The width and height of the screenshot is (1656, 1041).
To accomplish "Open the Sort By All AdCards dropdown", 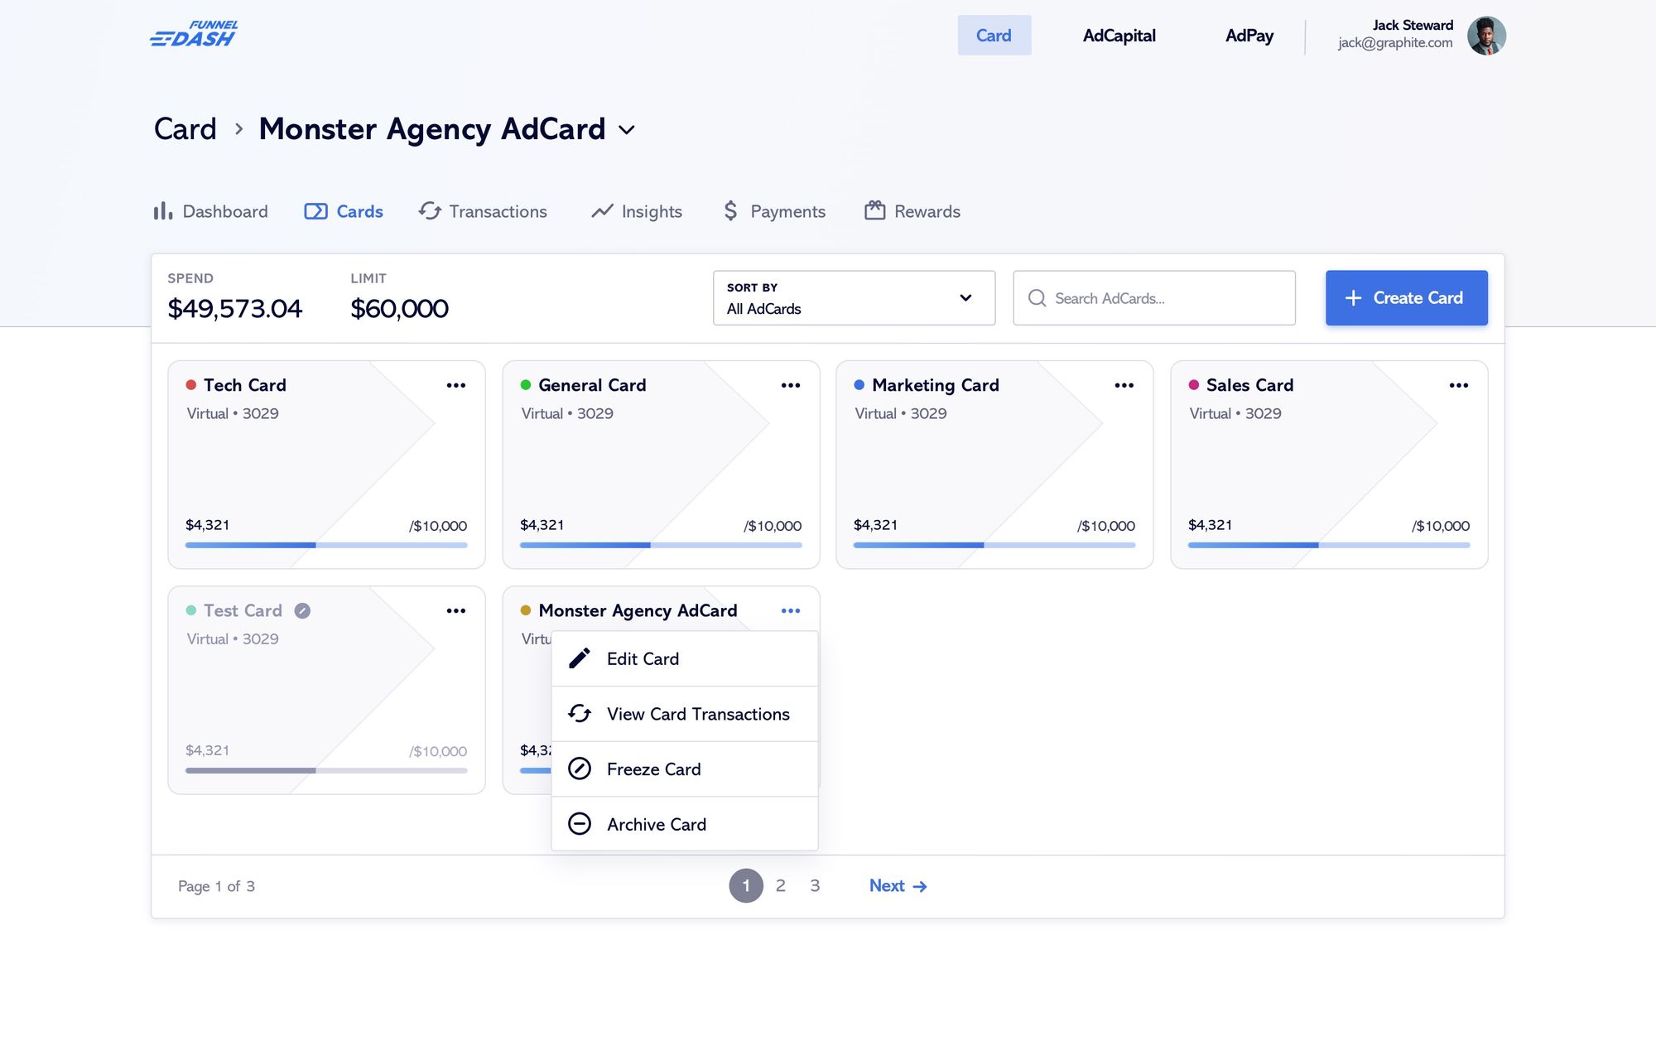I will point(854,298).
